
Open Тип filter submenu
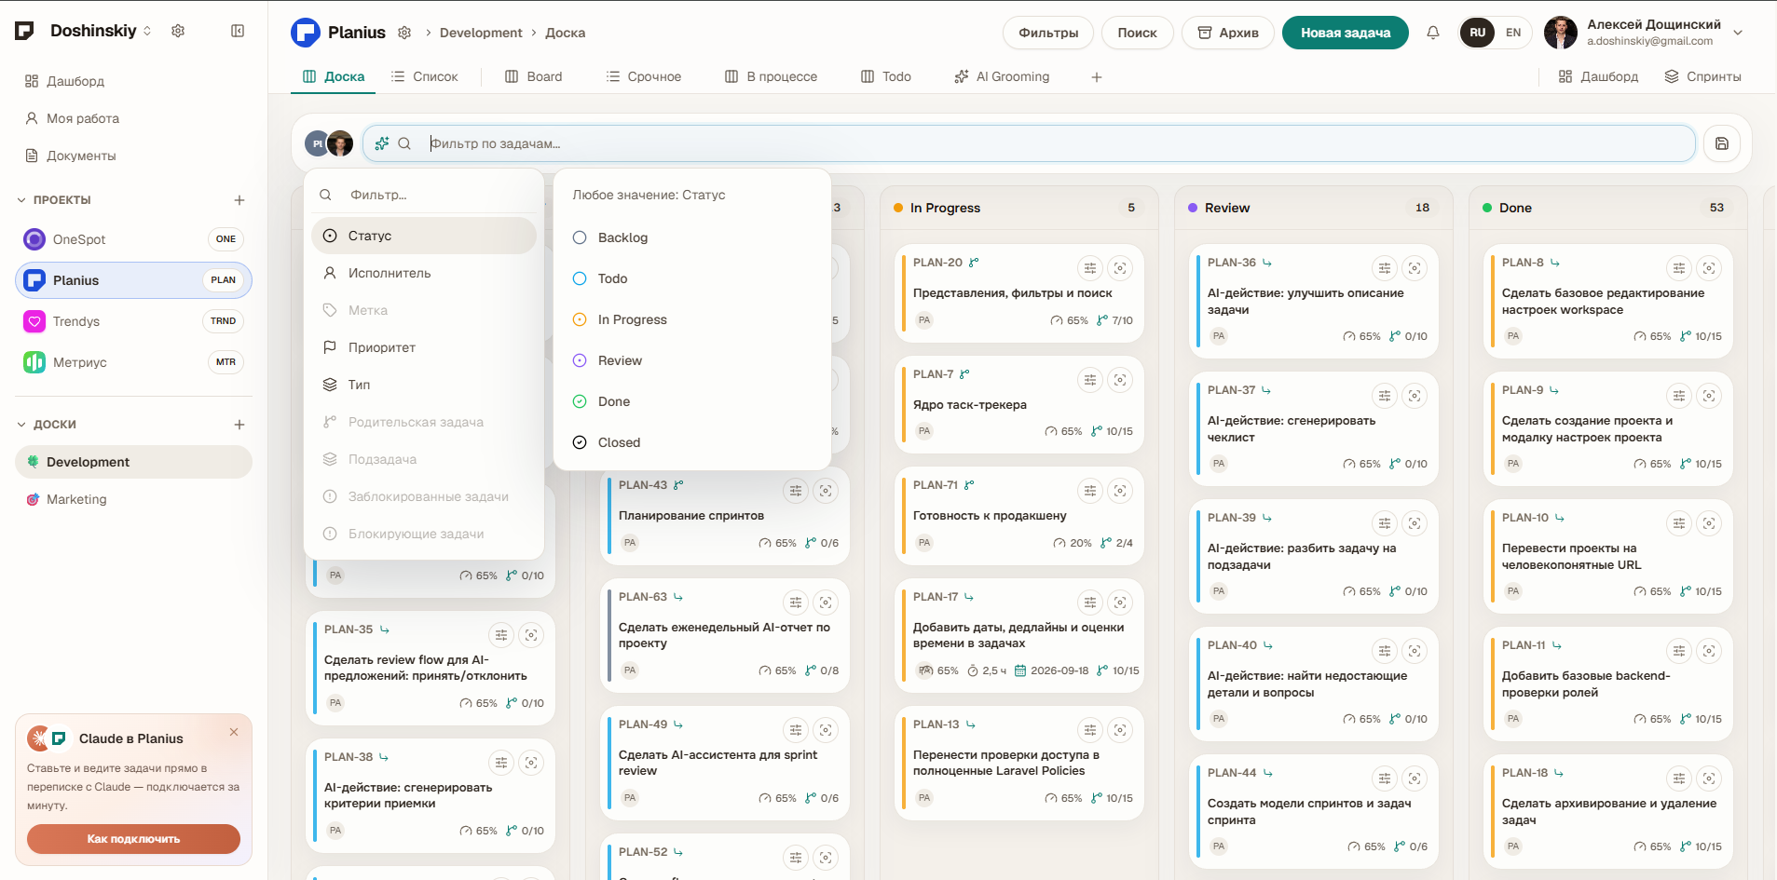click(424, 385)
